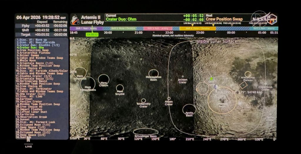Select Shift 1: Reid / Jeremy segment

86,29
